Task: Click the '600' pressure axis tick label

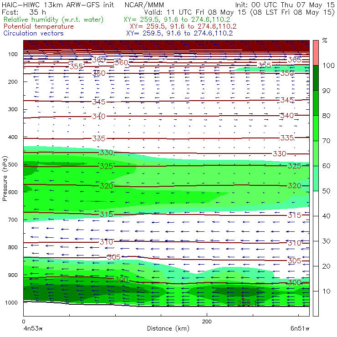Action: [x=13, y=192]
